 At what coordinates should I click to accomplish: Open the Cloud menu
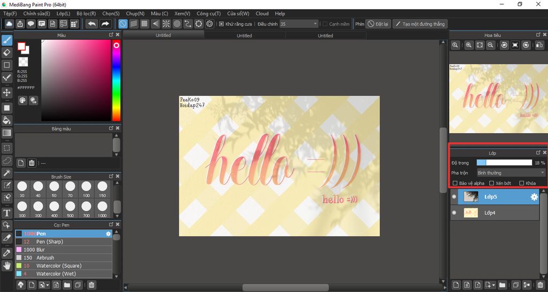click(x=262, y=13)
